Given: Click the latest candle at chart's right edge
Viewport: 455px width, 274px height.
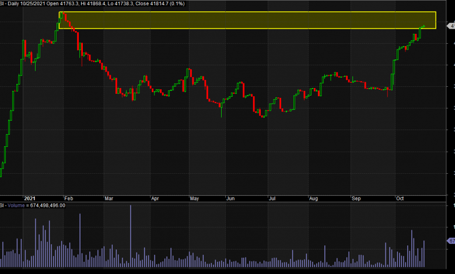Looking at the screenshot, I should pyautogui.click(x=424, y=26).
